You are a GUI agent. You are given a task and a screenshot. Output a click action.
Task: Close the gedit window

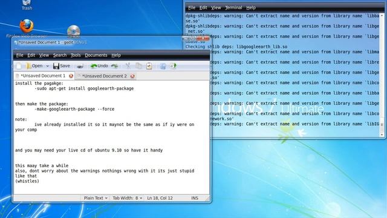coord(203,38)
